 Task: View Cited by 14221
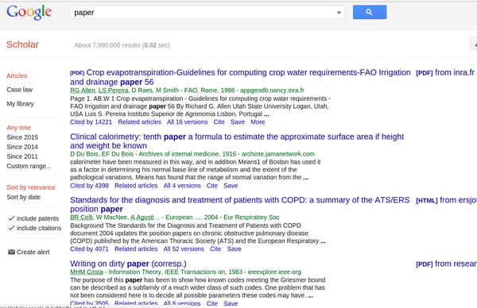[x=91, y=121]
